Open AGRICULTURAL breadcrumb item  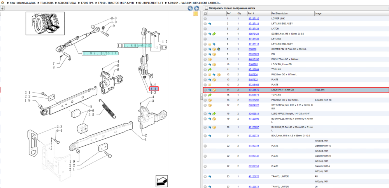67,3
